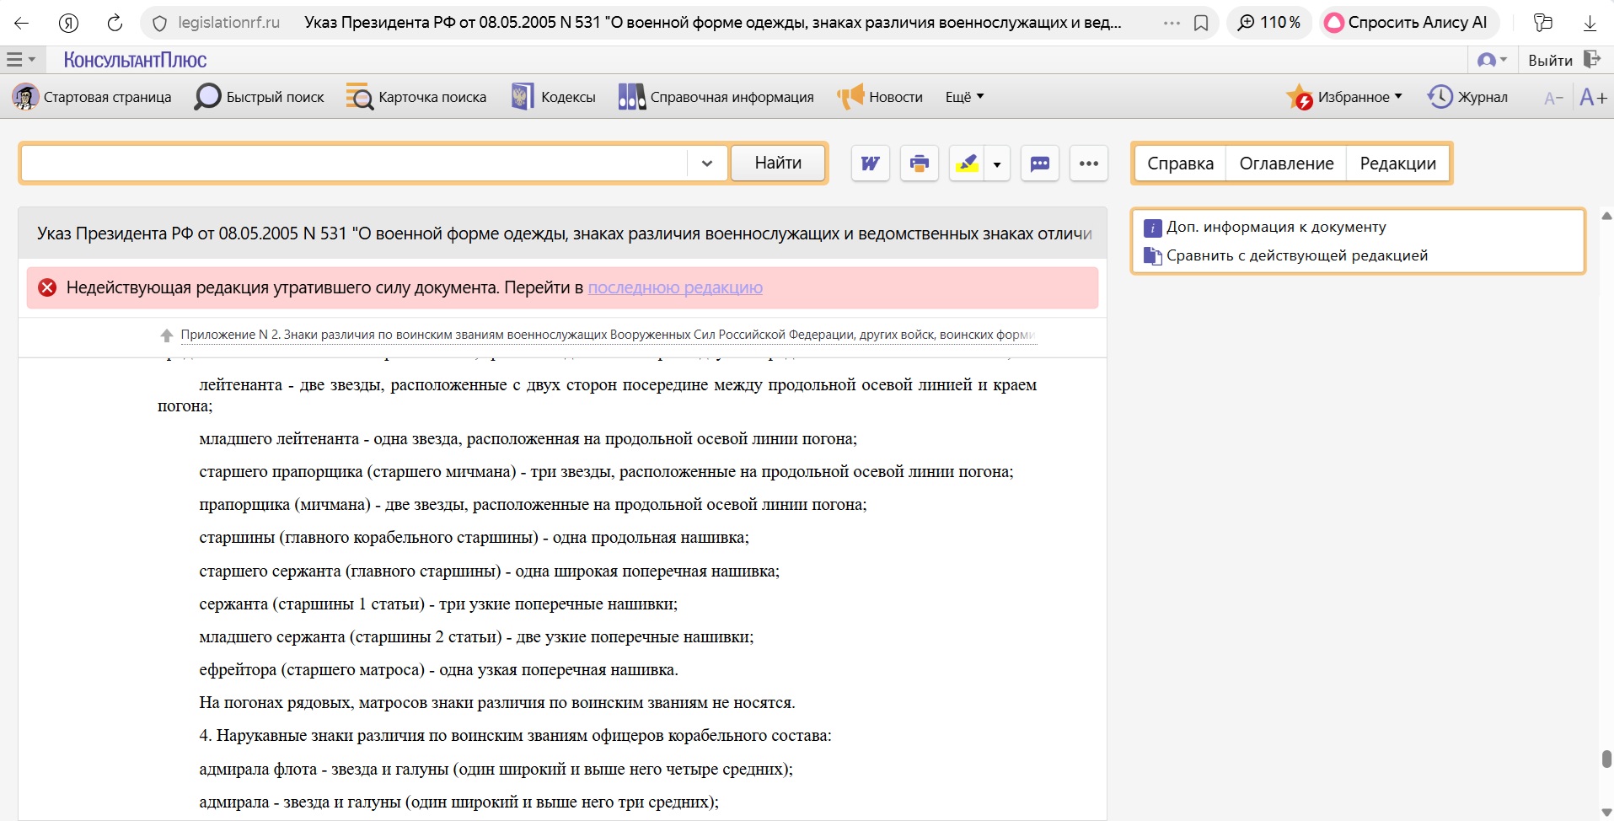Open the Редакции tab

(x=1397, y=163)
